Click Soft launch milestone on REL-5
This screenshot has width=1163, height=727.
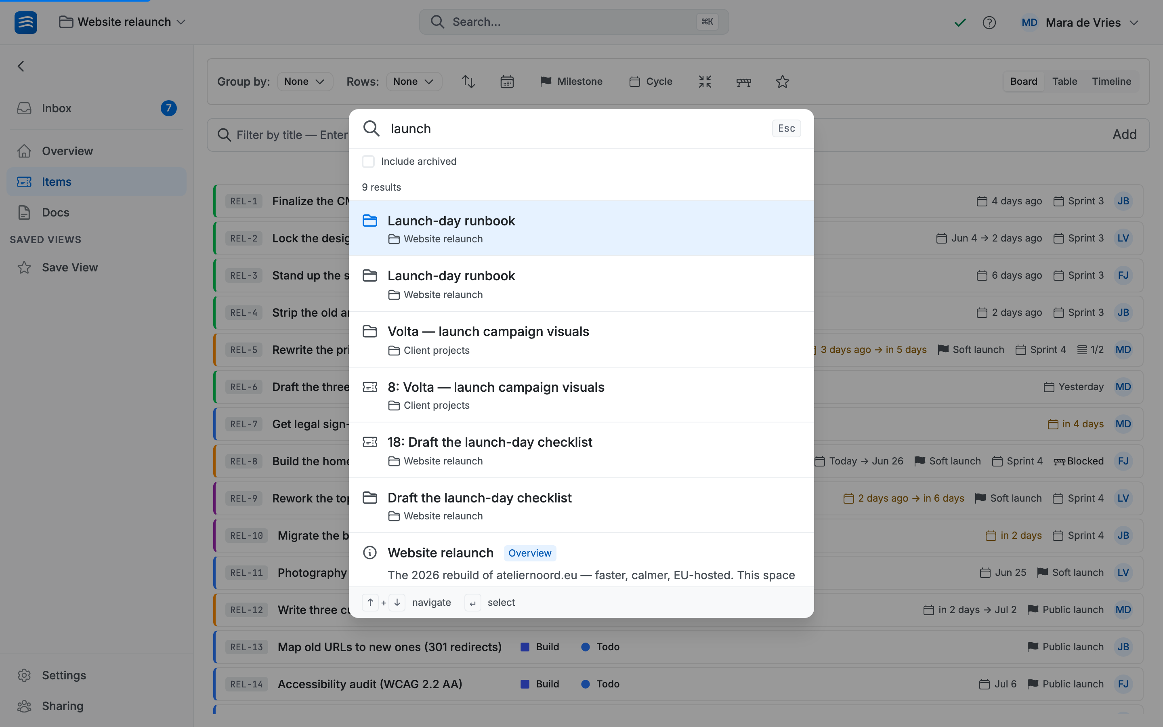(x=971, y=349)
